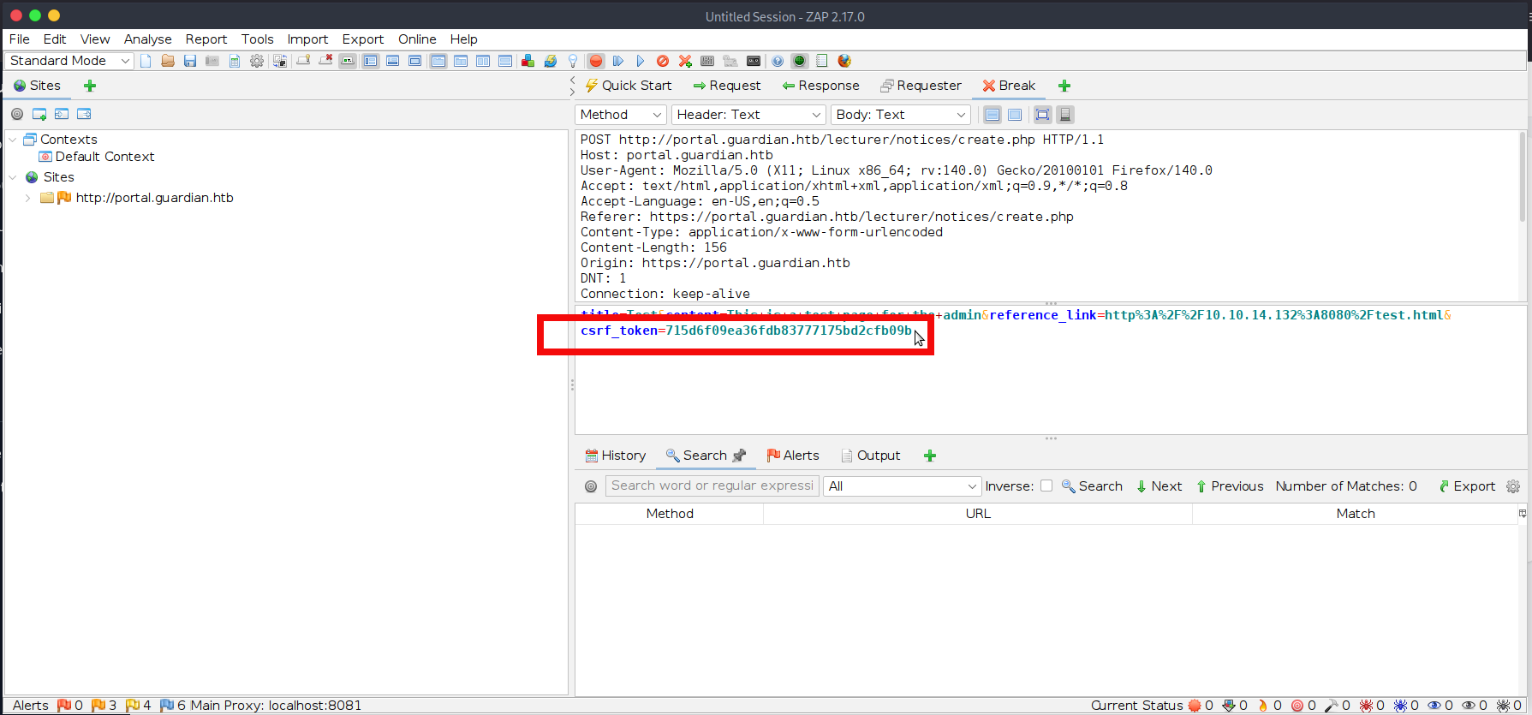
Task: Click the Save Session floppy disk icon
Action: coord(190,61)
